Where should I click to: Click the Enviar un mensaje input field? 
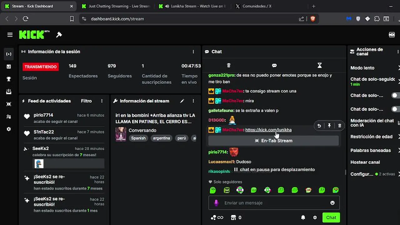pyautogui.click(x=274, y=203)
